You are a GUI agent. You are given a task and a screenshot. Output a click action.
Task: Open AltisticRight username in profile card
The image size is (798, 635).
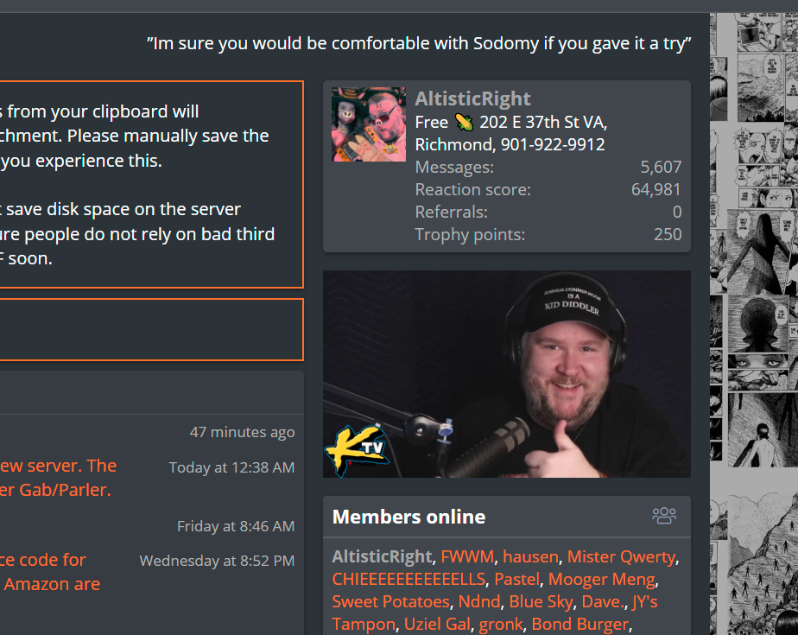[x=472, y=98]
